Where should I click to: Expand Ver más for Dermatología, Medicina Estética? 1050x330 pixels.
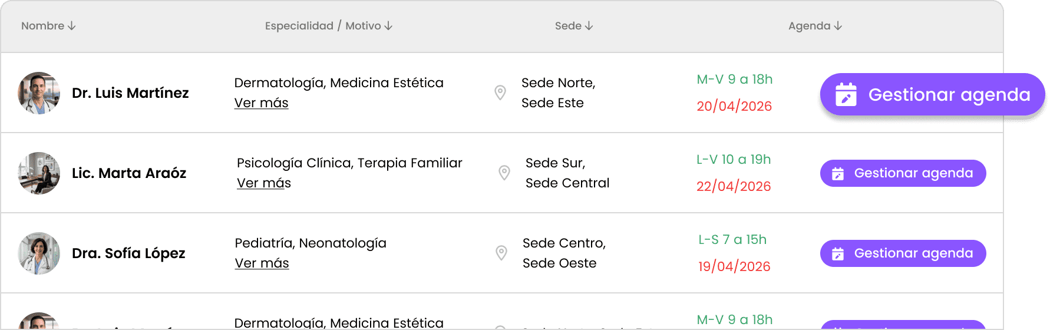(x=261, y=103)
